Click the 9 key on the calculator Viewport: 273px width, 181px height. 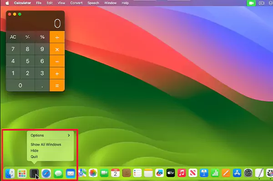[x=42, y=49]
